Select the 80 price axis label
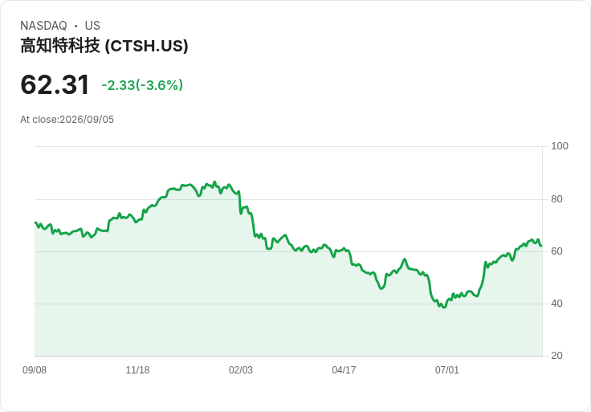Image resolution: width=591 pixels, height=412 pixels. (x=556, y=198)
